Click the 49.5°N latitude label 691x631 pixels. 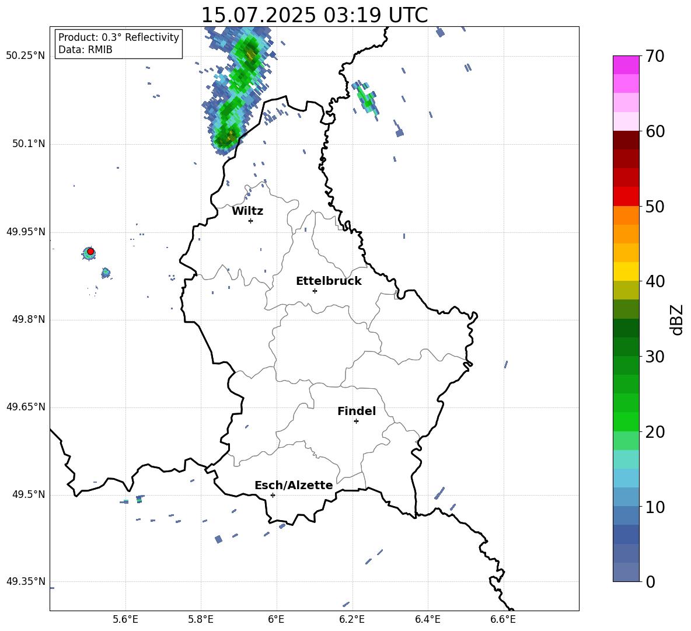[28, 495]
